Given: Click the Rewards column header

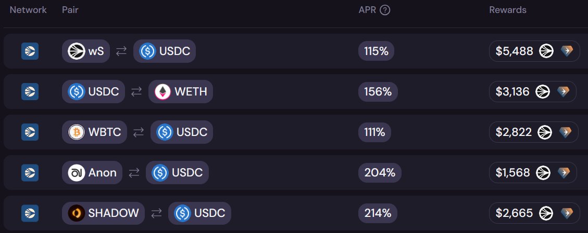Looking at the screenshot, I should click(508, 10).
